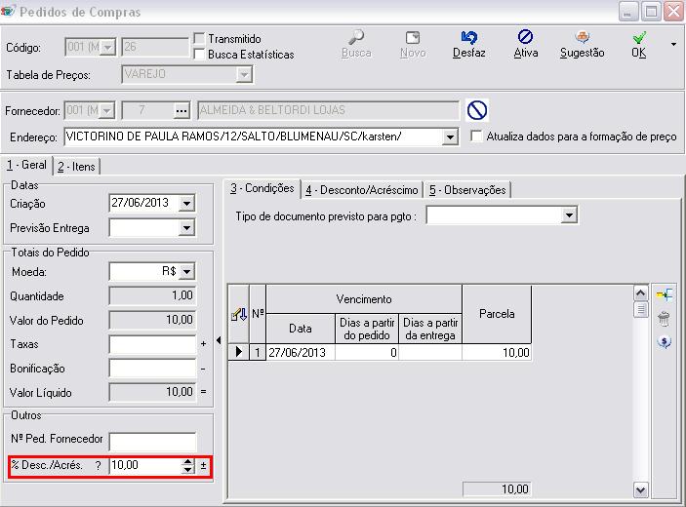Open the Endereço dropdown list
This screenshot has height=507, width=686.
pyautogui.click(x=450, y=137)
